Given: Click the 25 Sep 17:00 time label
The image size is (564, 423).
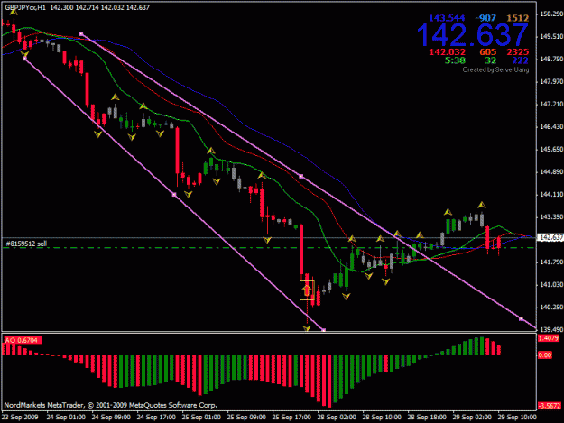Looking at the screenshot, I should click(291, 418).
